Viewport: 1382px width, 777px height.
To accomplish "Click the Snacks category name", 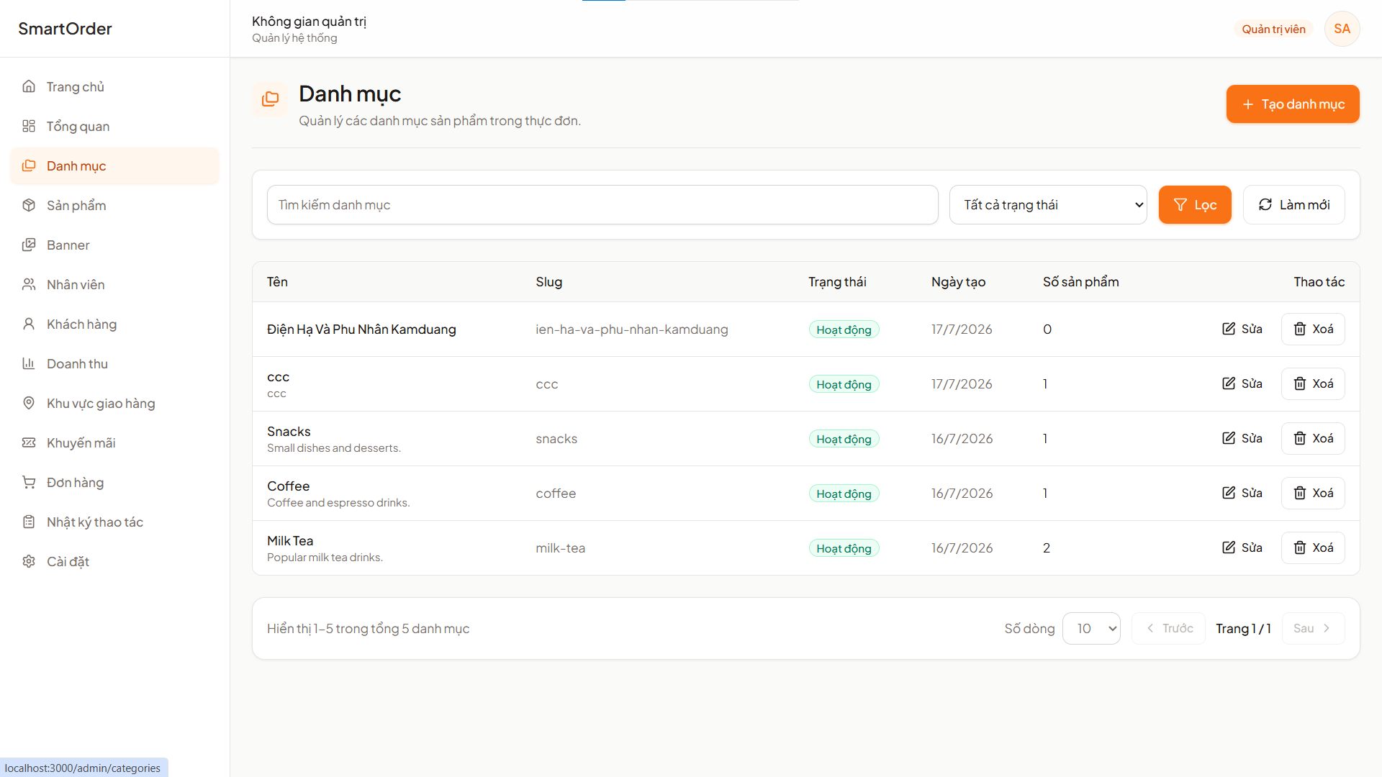I will click(x=289, y=431).
